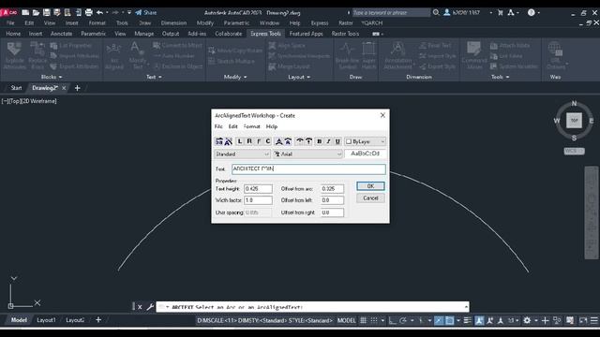Click the Help question mark icon

[x=532, y=12]
